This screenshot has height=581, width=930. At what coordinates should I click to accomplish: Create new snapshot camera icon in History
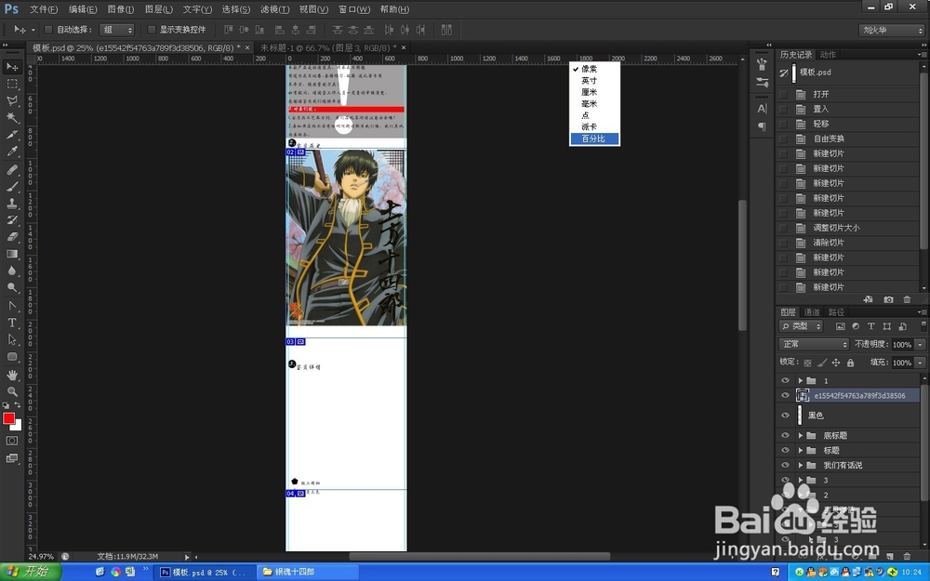(888, 299)
